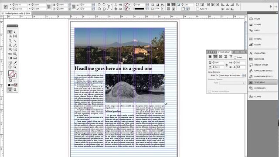Select the Pen tool
The image size is (279, 157).
pos(10,45)
